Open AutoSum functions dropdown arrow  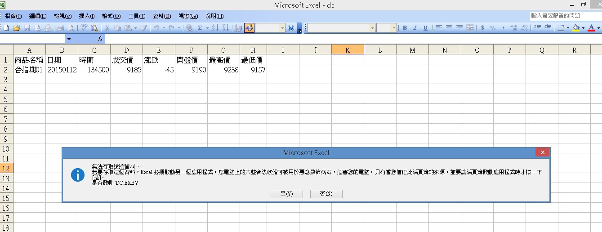[207, 28]
